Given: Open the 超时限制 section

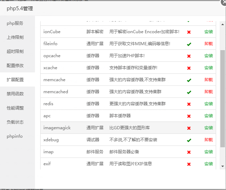Looking at the screenshot, I should (x=15, y=52).
